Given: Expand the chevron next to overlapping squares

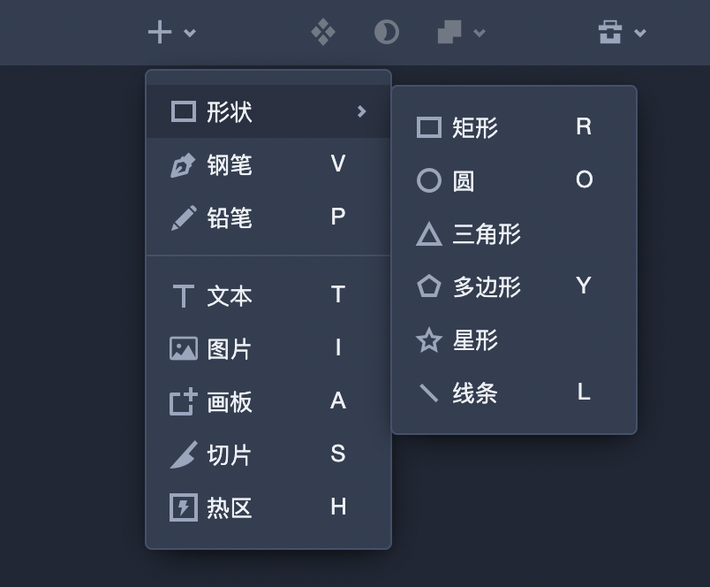Looking at the screenshot, I should 480,33.
